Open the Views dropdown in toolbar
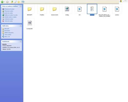Screen dimensions: 128x102 23,2
